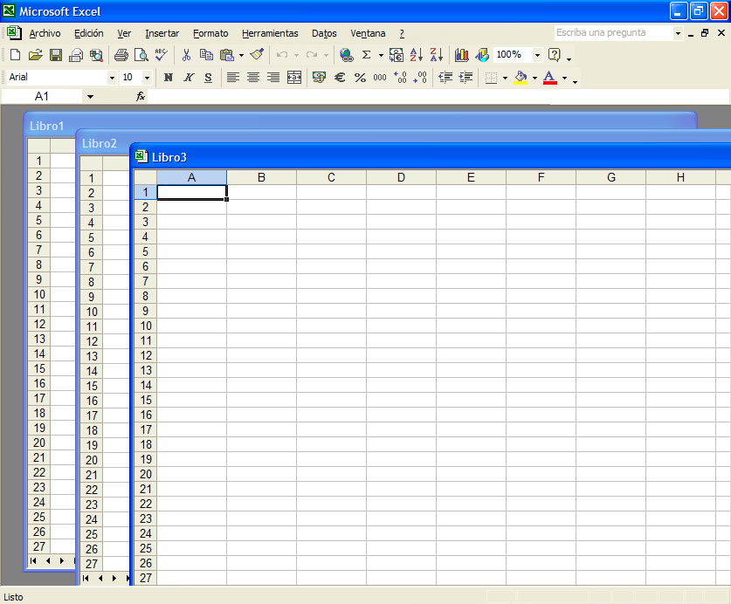
Task: Toggle bold (N) formatting
Action: click(169, 78)
